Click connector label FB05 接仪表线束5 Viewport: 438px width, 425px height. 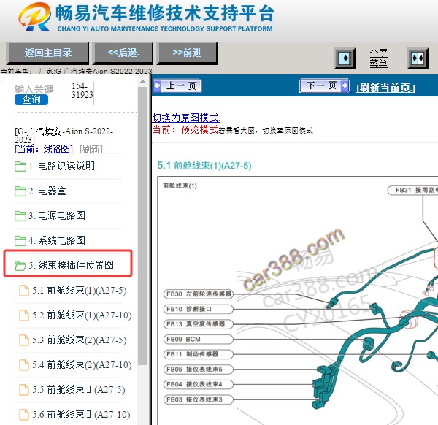198,370
